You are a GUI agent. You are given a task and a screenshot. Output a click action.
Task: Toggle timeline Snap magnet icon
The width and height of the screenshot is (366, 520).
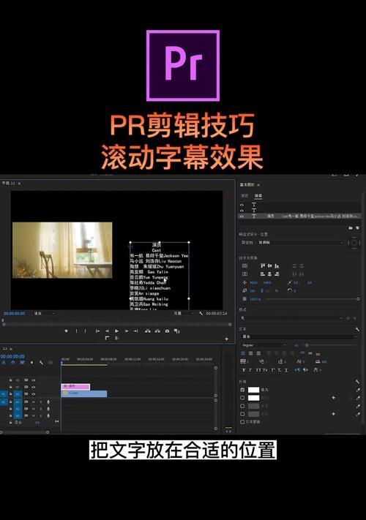(x=12, y=363)
